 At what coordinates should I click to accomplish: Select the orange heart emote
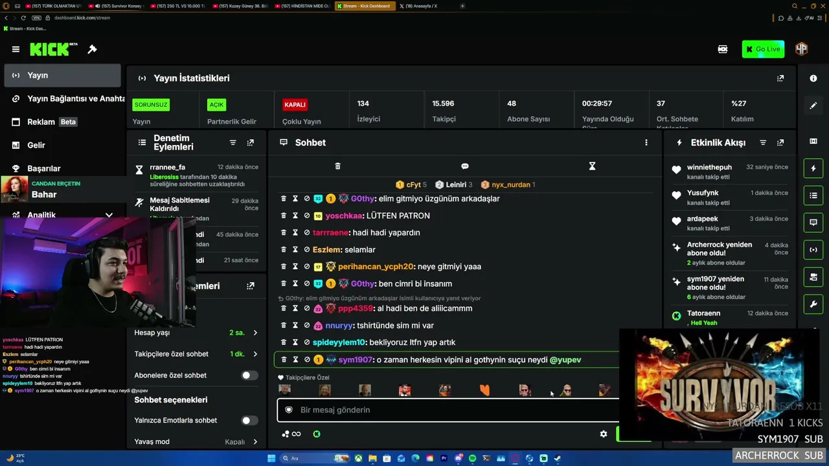click(x=484, y=390)
